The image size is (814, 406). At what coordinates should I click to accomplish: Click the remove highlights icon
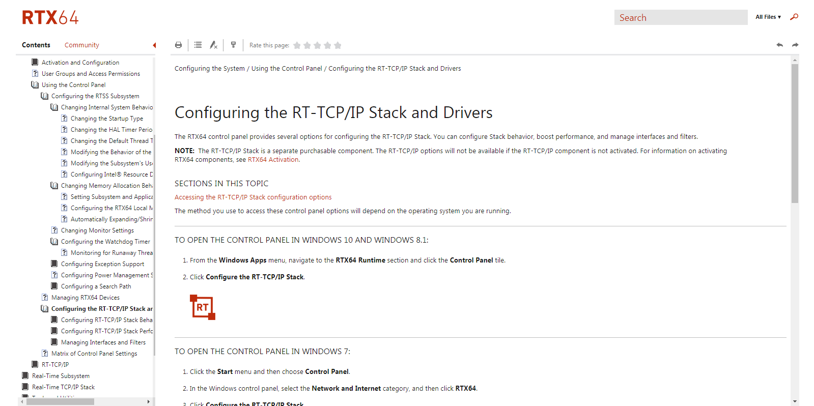(214, 45)
